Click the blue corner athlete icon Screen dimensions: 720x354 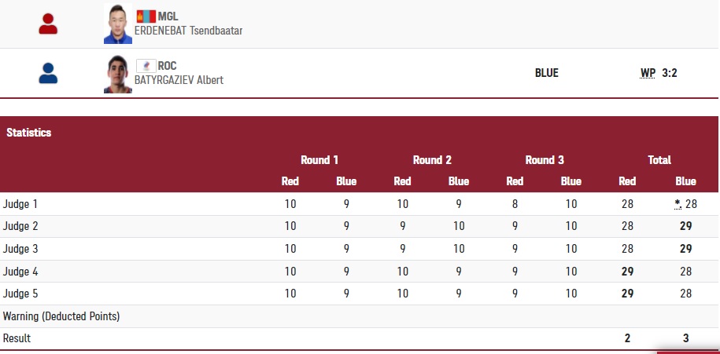click(48, 73)
